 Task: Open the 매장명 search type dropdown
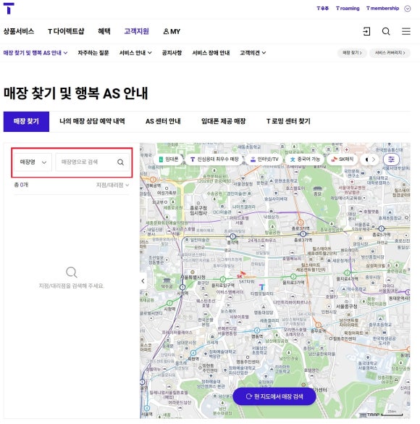coord(33,162)
